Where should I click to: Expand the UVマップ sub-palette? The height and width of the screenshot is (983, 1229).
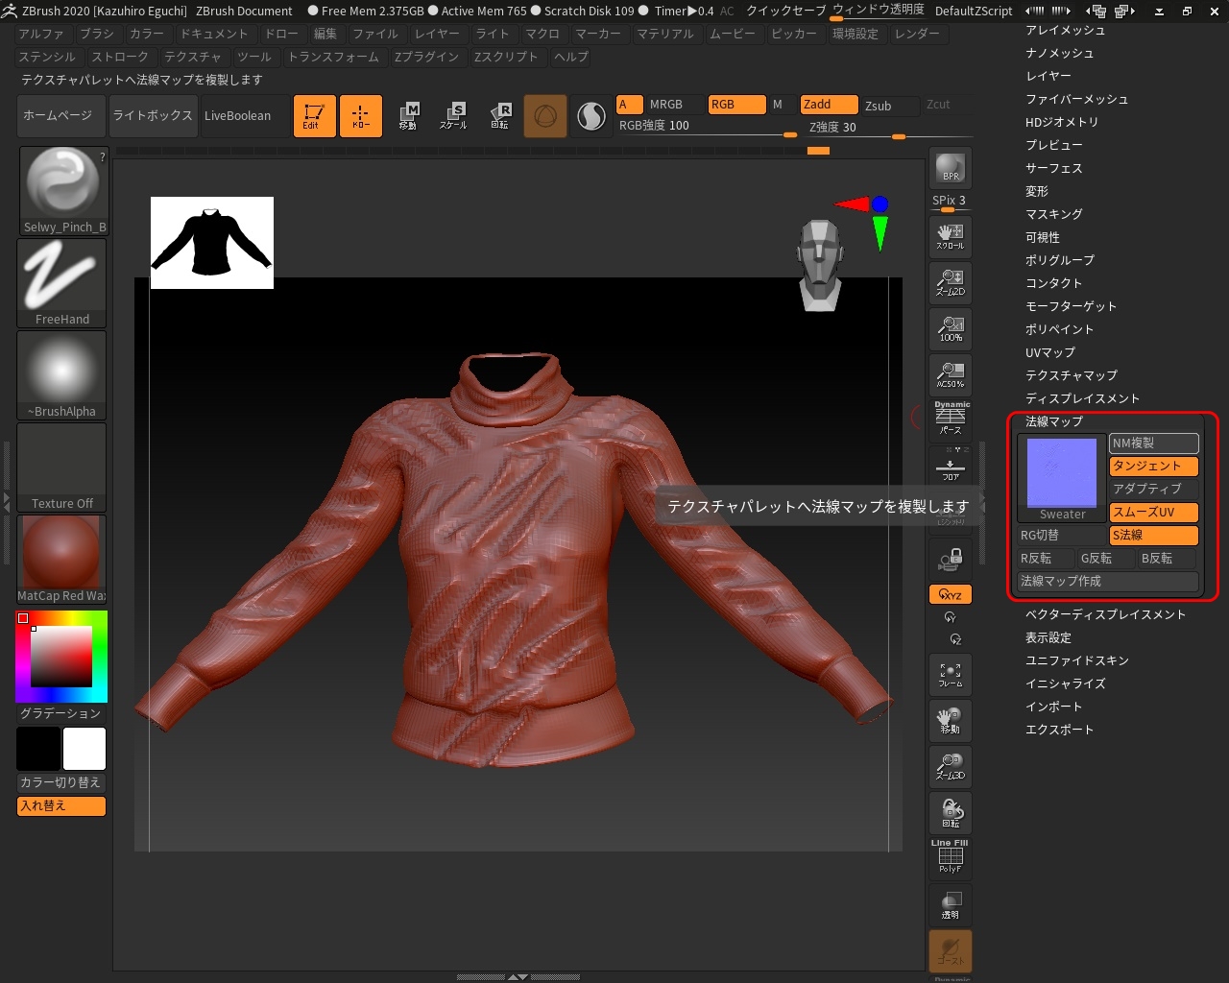tap(1050, 352)
